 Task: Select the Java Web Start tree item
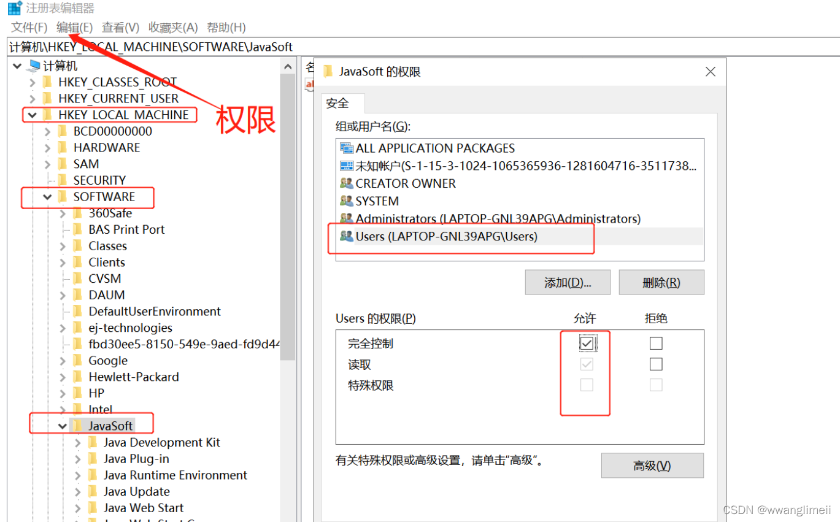[144, 508]
